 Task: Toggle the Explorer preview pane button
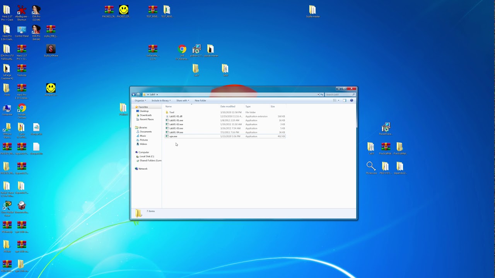[x=345, y=100]
